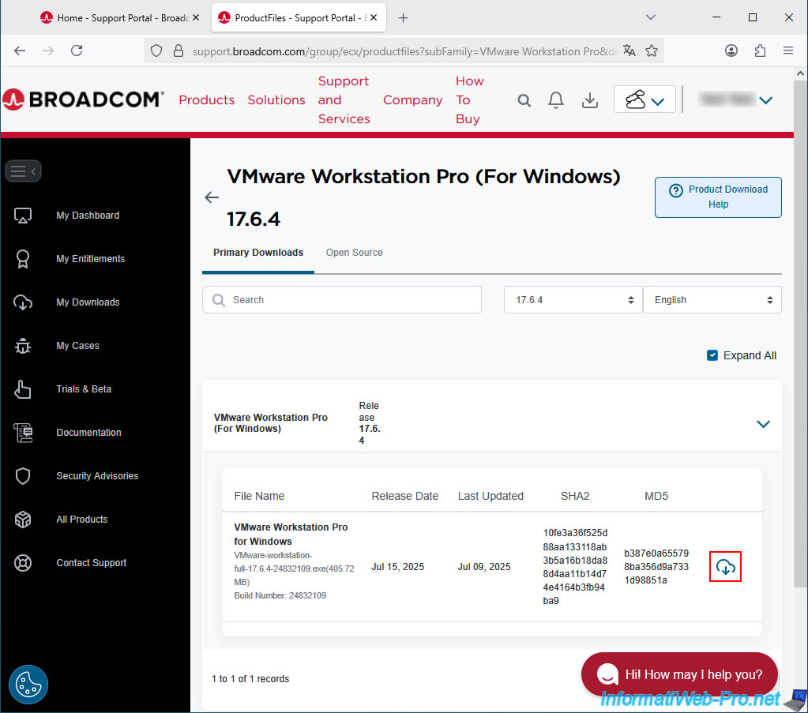
Task: Click the search magnifier in Broadcom header
Action: click(524, 100)
